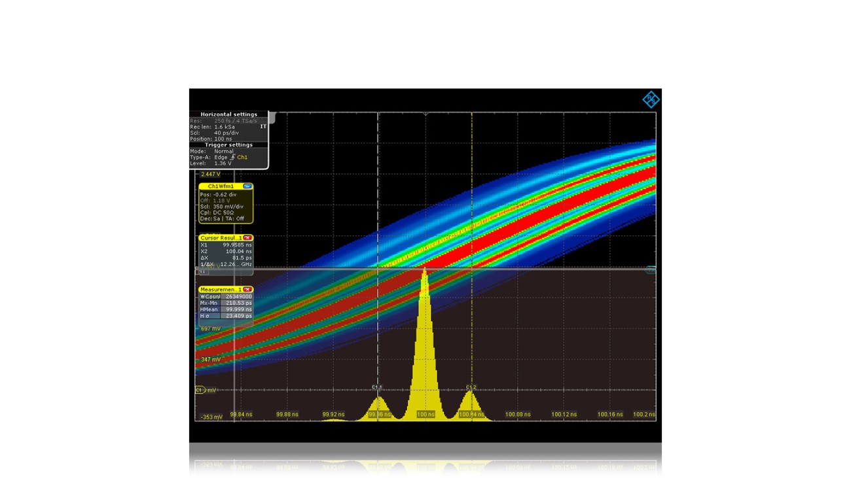Click the 697 mV vertical axis label
851x478 pixels.
[211, 329]
